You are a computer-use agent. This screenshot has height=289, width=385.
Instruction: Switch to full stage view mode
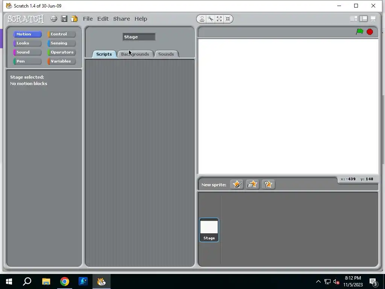(364, 19)
